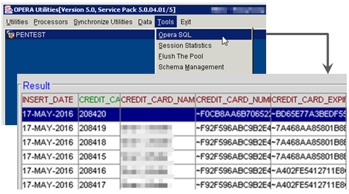
Task: Click the date in row 208415
Action: click(50, 157)
